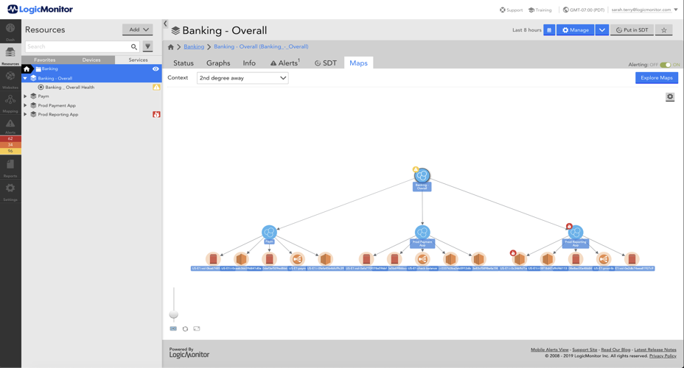Click the search magnifier icon

coord(134,46)
